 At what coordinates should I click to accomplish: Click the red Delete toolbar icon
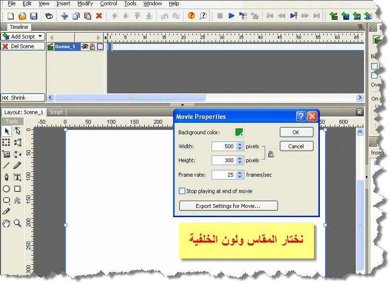click(x=99, y=16)
